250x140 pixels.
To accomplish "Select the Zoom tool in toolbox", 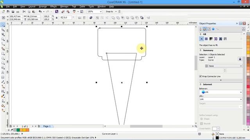I will tap(3, 39).
